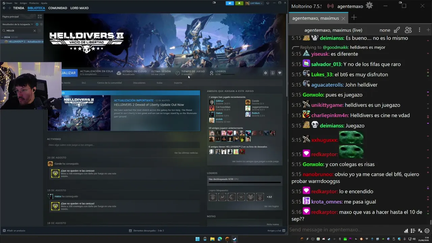Screen dimensions: 432x243
Task: Open the Devoid of Liberty update news
Action: coord(124,111)
